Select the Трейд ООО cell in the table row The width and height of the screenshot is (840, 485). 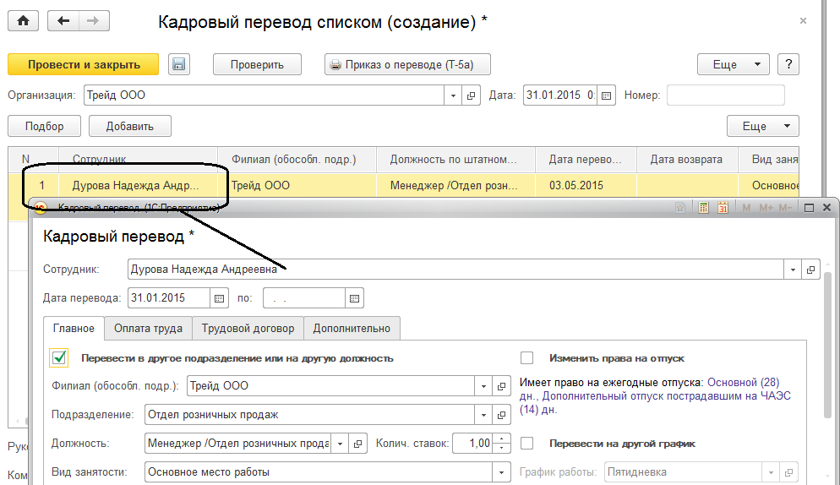[x=297, y=185]
